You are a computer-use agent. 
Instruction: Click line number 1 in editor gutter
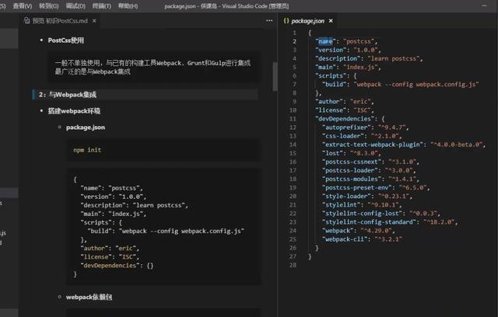294,33
